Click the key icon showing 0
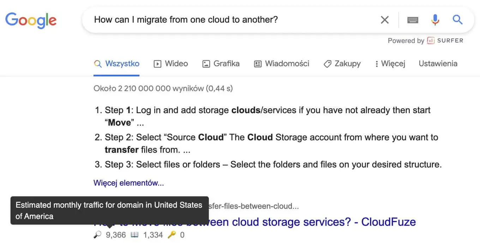 tap(173, 234)
